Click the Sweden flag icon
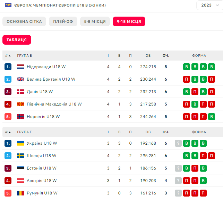The image size is (223, 200). pyautogui.click(x=20, y=156)
